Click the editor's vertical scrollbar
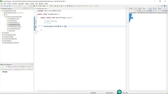Viewport: 168px width, 94px height. point(126,50)
